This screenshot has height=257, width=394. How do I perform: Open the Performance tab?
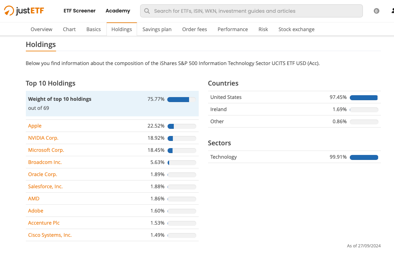click(x=233, y=29)
